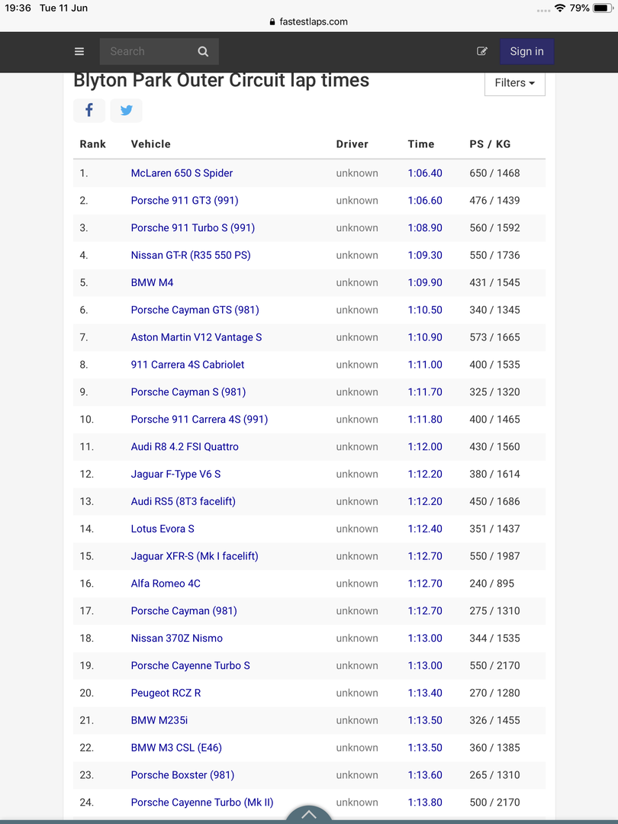Click the edit/compose pencil icon
This screenshot has height=824, width=618.
click(482, 51)
